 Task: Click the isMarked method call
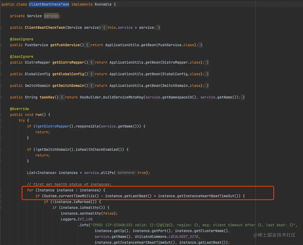pyautogui.click(x=84, y=202)
